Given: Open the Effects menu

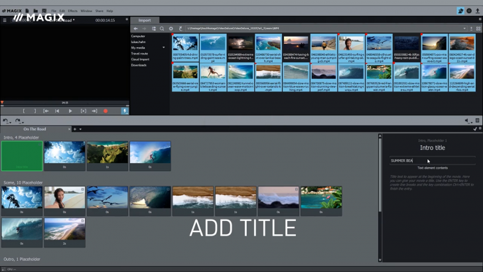Looking at the screenshot, I should click(73, 11).
